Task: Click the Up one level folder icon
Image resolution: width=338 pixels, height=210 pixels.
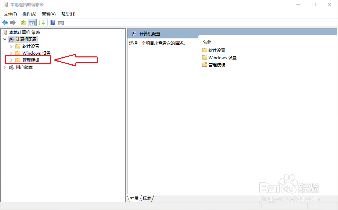Action: click(x=24, y=22)
